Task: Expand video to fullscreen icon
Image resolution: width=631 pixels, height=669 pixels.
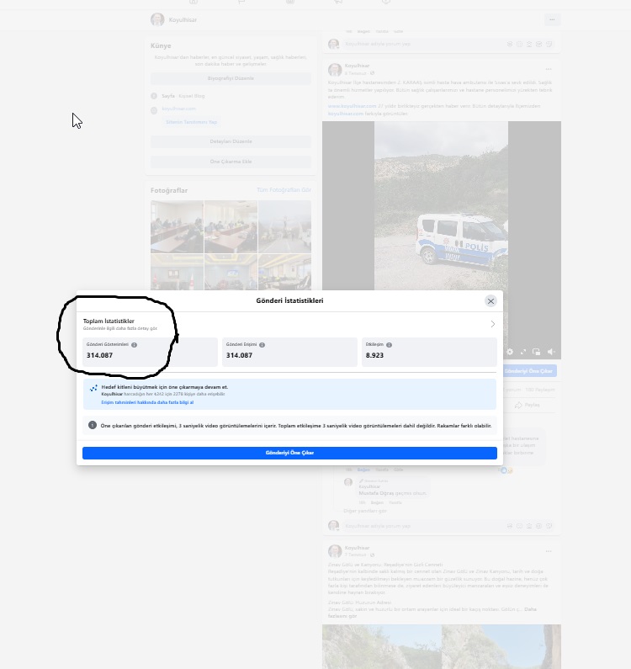Action: [523, 352]
